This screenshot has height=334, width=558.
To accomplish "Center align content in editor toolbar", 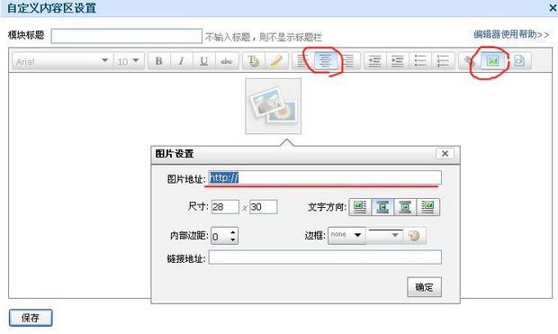I will click(x=326, y=61).
